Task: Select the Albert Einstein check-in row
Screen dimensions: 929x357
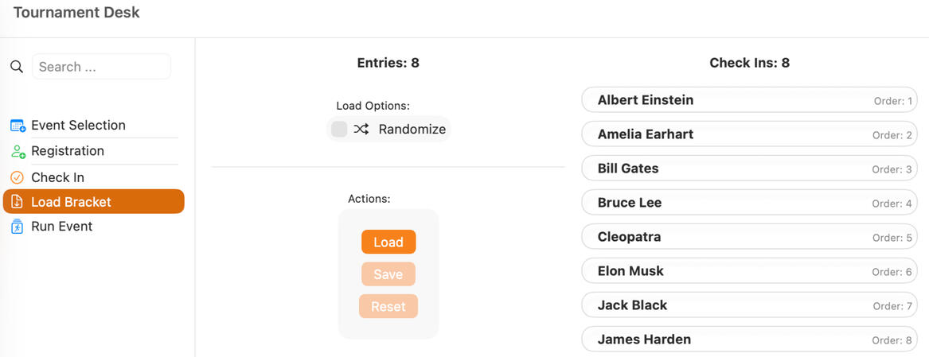Action: [748, 100]
